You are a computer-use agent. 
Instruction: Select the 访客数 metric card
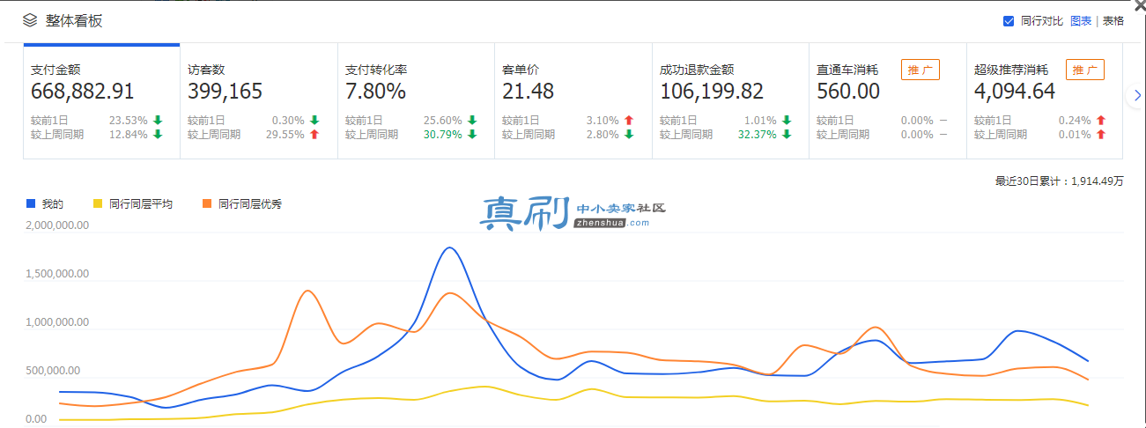259,101
